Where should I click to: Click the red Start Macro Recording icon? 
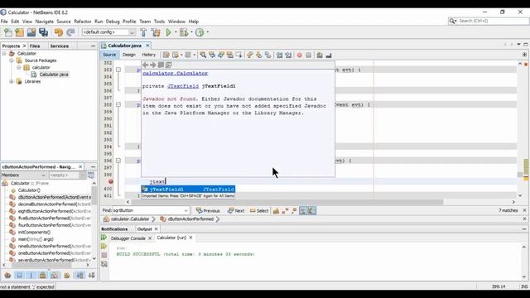(300, 55)
